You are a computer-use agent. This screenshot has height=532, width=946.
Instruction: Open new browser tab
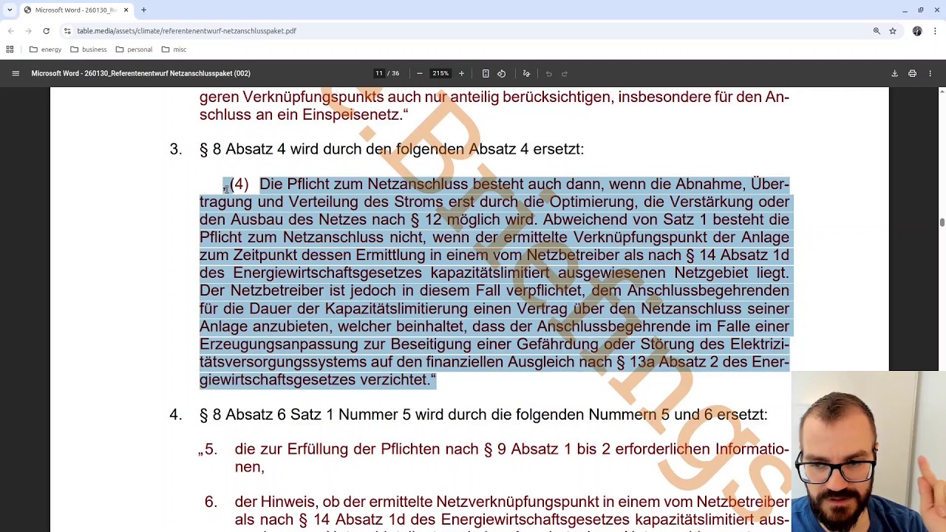(143, 10)
